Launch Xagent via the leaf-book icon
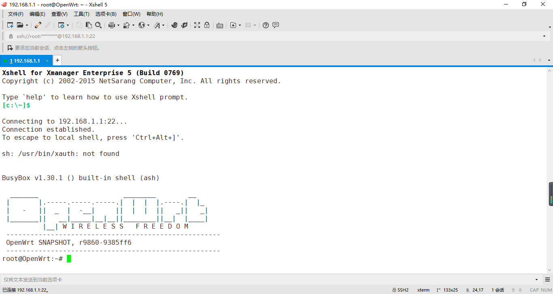 click(184, 25)
